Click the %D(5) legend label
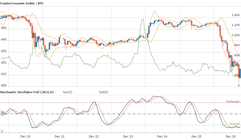Screen dimensions: 241x140 [103, 92]
